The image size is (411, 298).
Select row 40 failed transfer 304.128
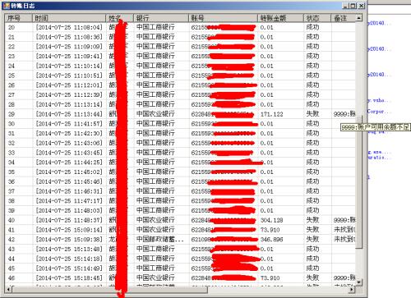point(180,220)
